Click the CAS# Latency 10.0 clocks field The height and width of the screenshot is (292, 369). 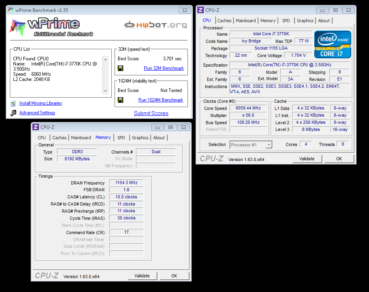[126, 197]
